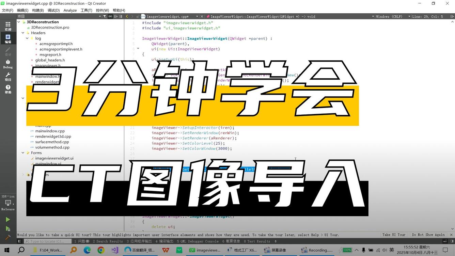Open the 项目 (Projects) mode
The width and height of the screenshot is (455, 256).
coord(8,76)
